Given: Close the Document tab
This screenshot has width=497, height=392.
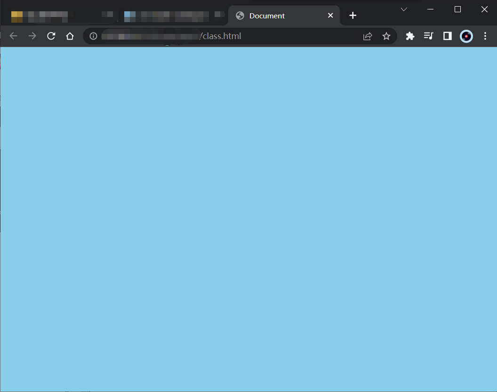Looking at the screenshot, I should [330, 15].
